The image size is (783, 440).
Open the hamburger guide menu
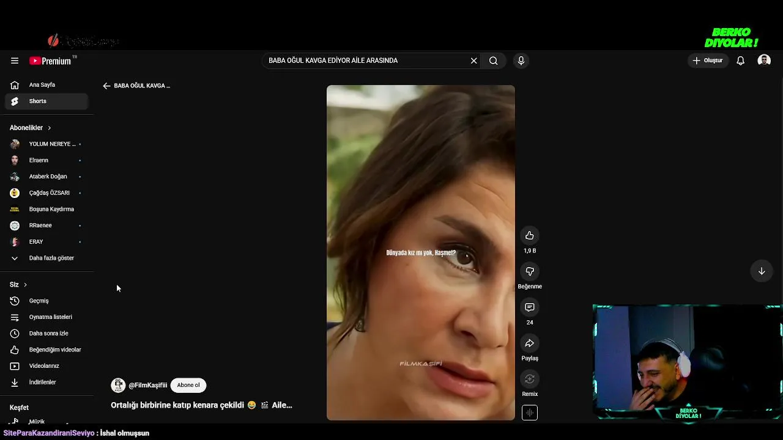click(x=15, y=61)
